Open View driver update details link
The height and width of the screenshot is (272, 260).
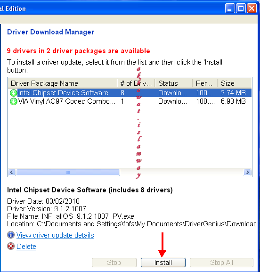[55, 235]
